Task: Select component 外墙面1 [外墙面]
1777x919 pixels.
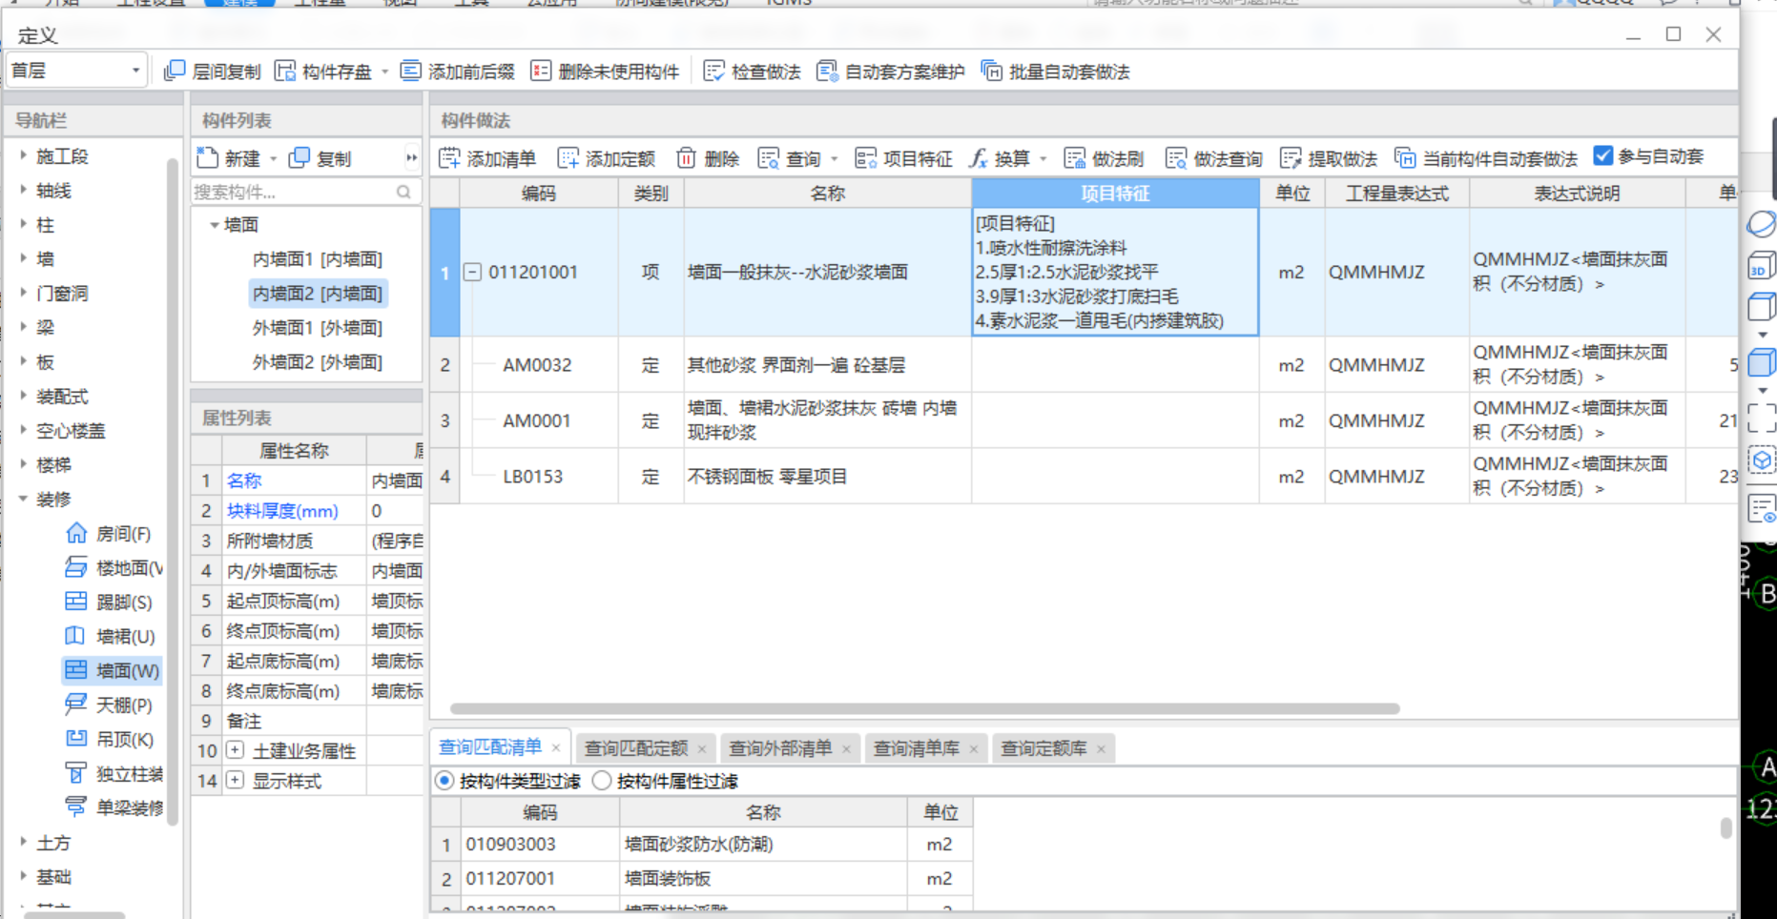Action: (318, 328)
